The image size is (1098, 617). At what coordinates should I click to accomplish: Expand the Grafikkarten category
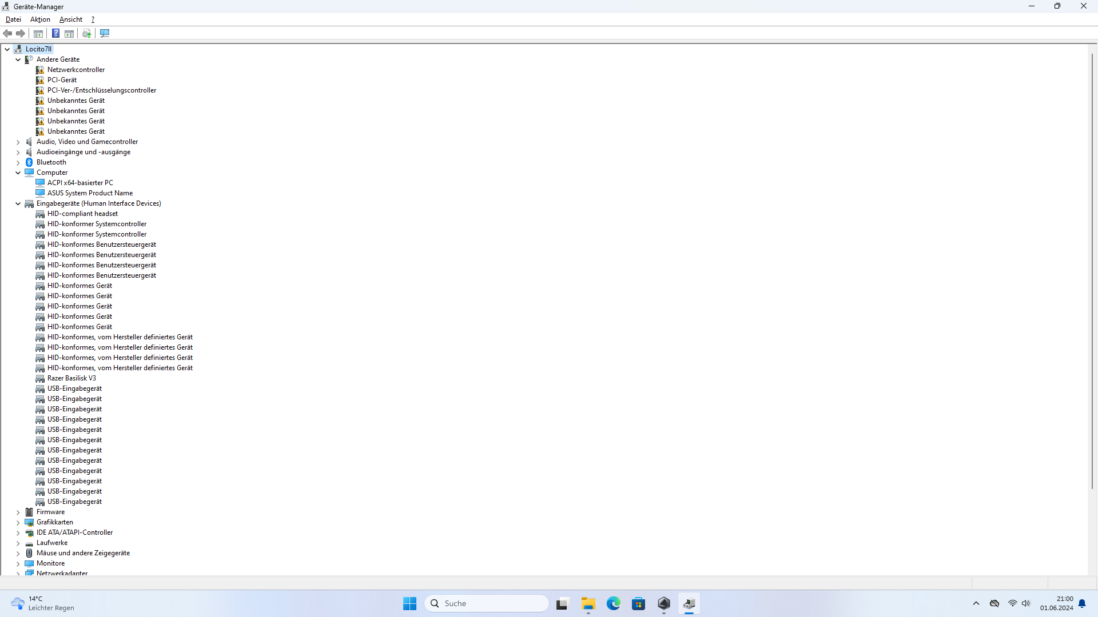tap(18, 522)
